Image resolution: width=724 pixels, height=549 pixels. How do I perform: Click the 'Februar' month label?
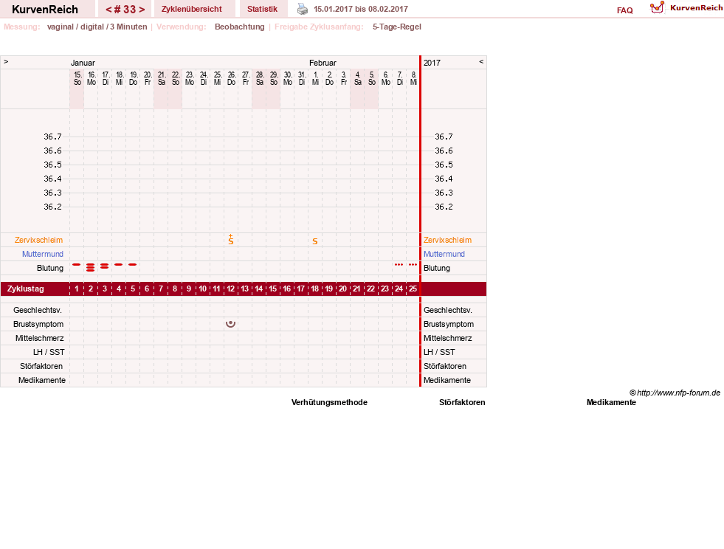[323, 63]
